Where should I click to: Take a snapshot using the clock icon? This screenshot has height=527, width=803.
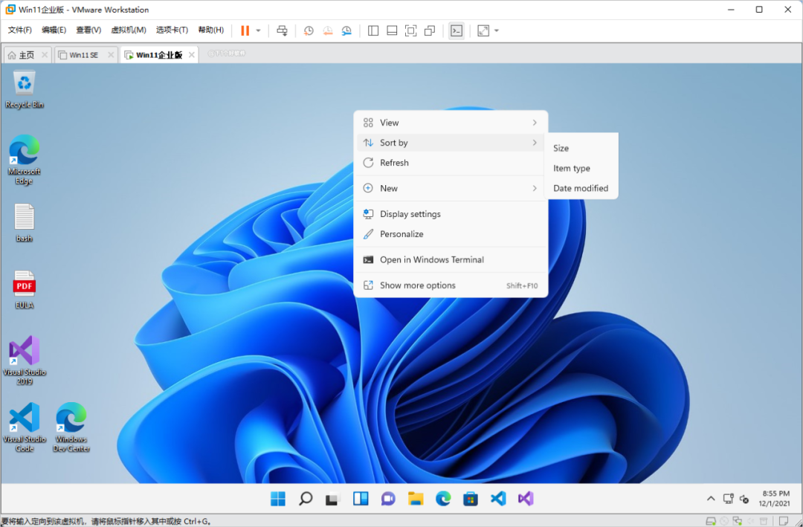[309, 30]
